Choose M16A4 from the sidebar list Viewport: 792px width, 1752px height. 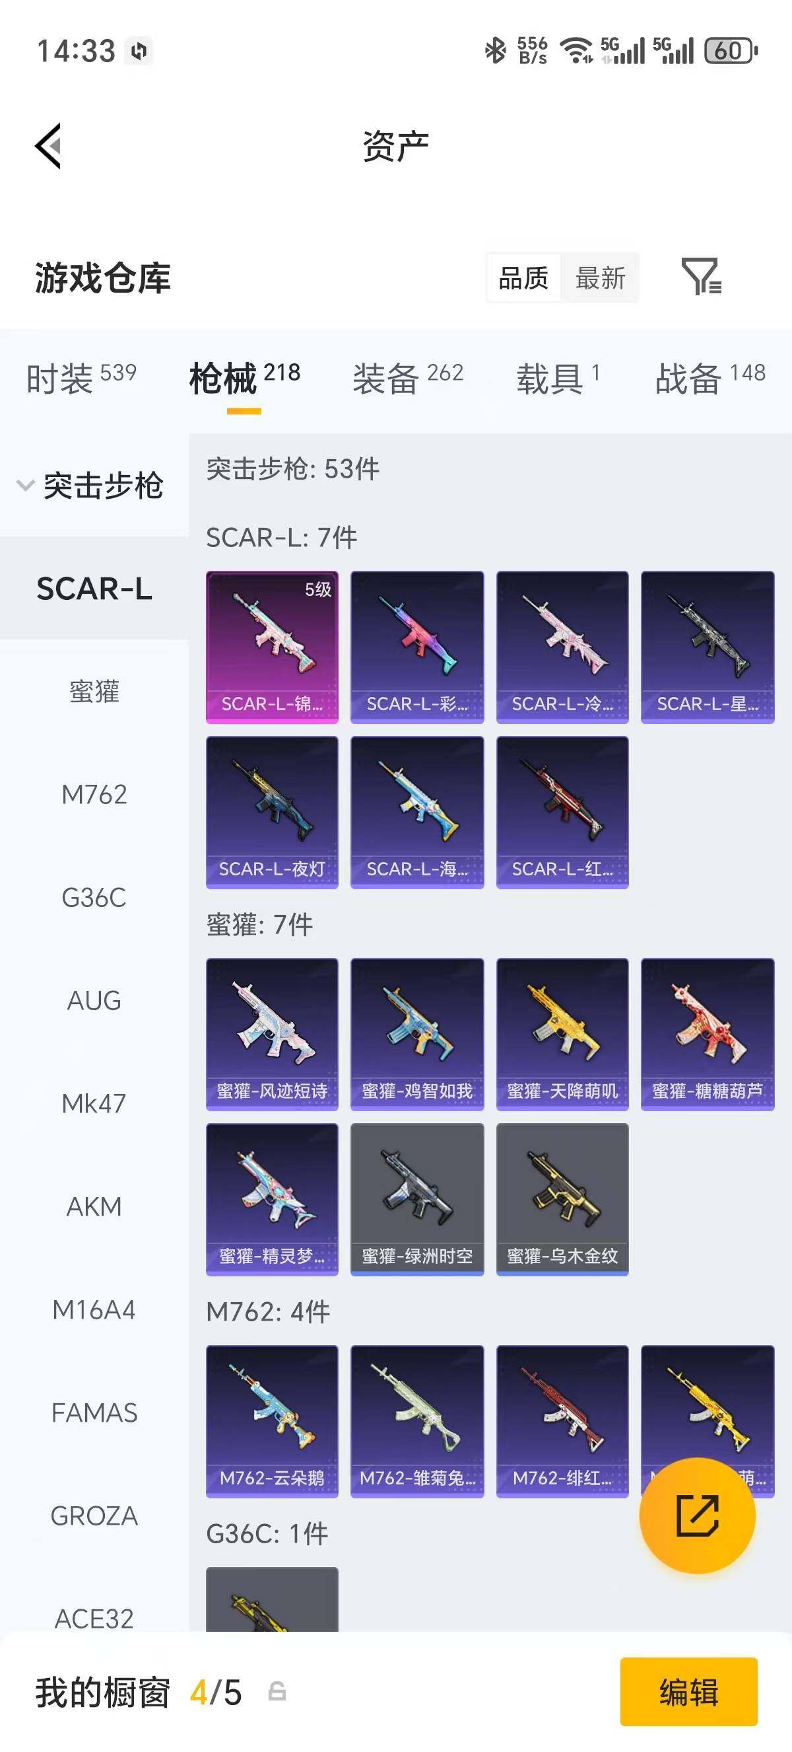point(94,1310)
